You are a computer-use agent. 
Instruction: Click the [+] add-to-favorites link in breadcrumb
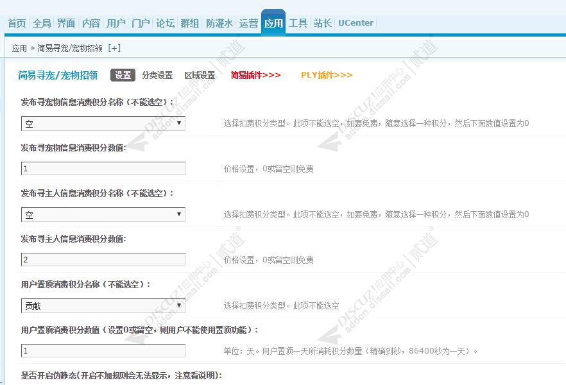pyautogui.click(x=114, y=48)
